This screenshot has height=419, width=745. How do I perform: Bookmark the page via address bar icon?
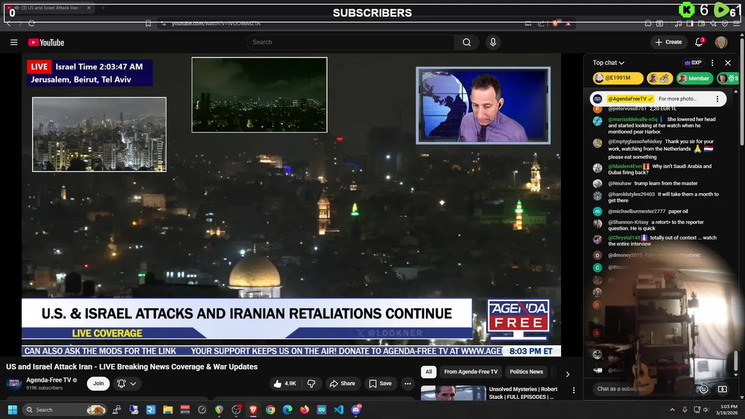coord(148,23)
